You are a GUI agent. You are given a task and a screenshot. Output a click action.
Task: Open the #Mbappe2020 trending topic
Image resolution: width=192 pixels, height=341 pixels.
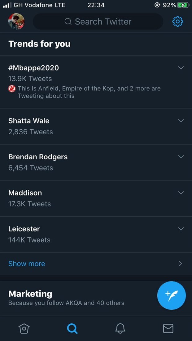coord(33,68)
